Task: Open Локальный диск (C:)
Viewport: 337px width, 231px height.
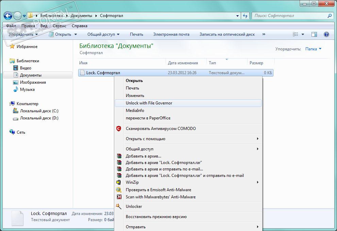Action: (x=39, y=111)
